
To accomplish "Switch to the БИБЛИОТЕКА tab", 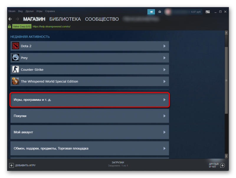I will coord(65,19).
